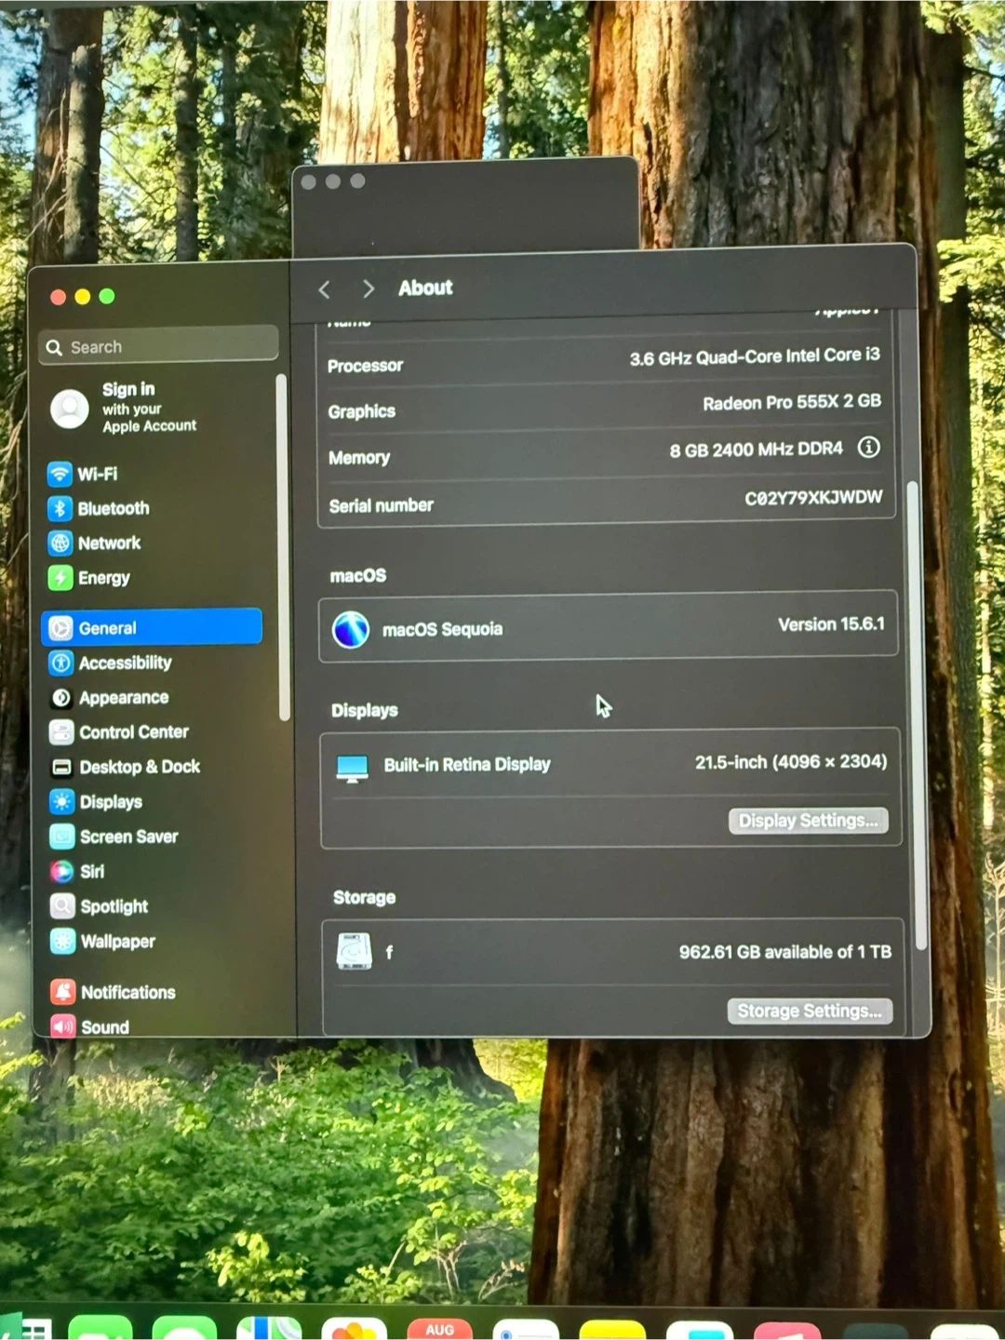
Task: Click the About pane vertical scrollbar
Action: (x=920, y=717)
